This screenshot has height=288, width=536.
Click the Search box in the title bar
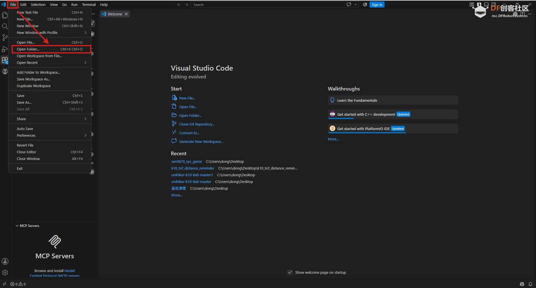pos(267,5)
